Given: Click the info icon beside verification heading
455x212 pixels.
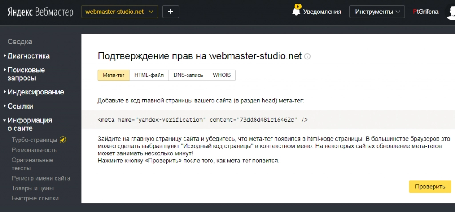Looking at the screenshot, I should (x=307, y=56).
